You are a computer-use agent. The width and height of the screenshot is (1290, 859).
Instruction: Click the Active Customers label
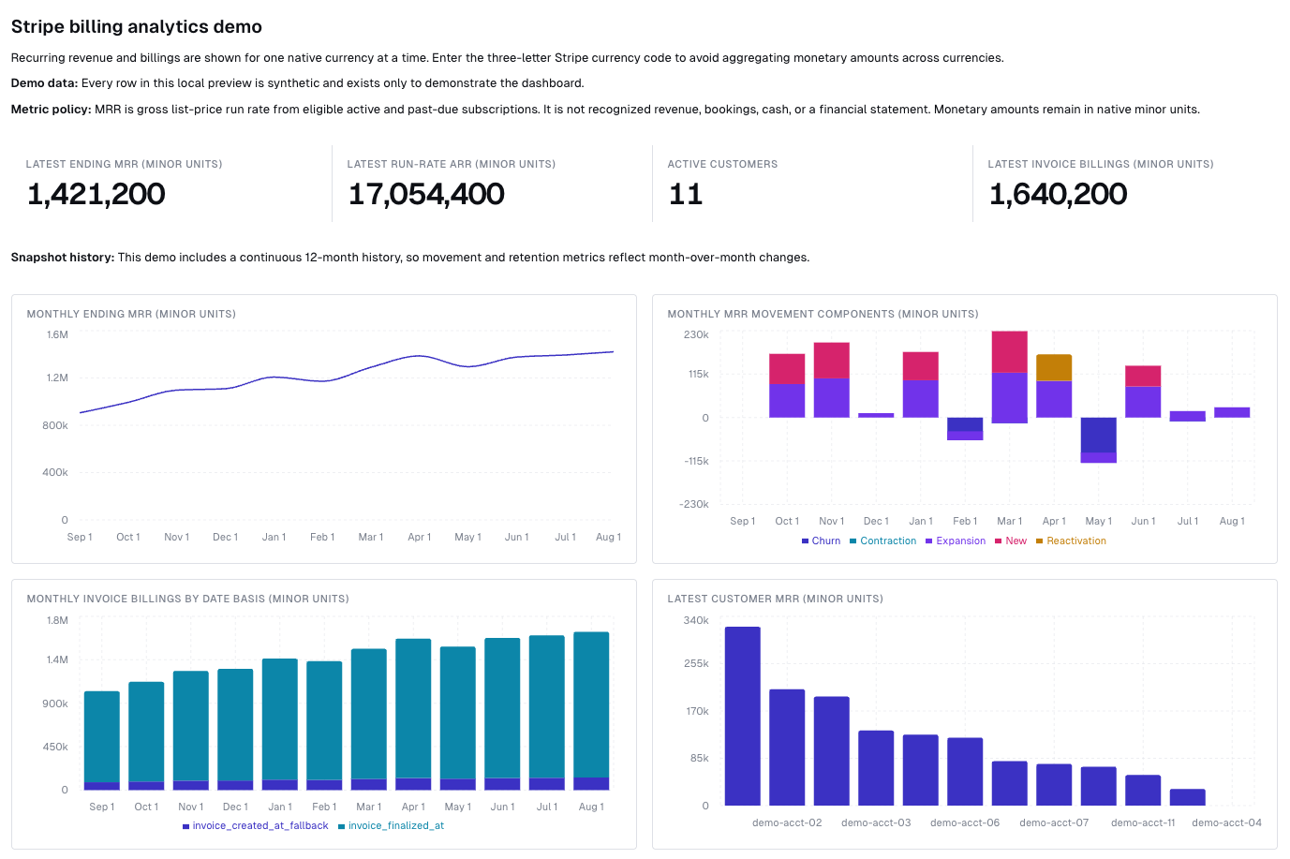(722, 164)
